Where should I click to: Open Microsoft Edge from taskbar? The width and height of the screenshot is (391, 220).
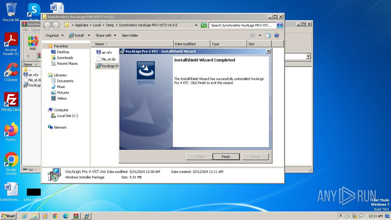click(x=66, y=216)
